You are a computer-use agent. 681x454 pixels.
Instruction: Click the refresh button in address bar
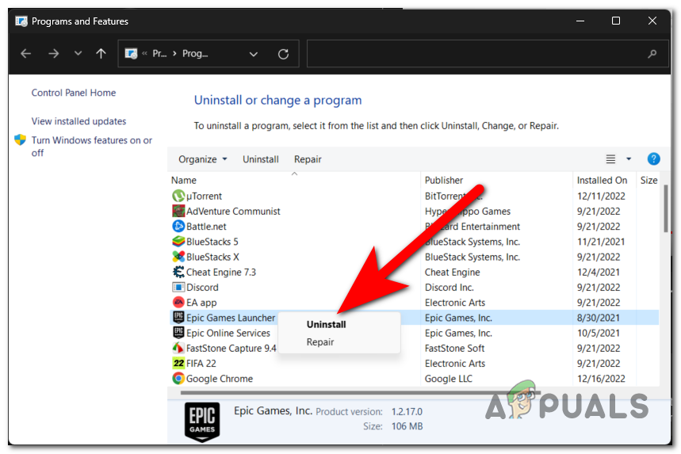coord(283,54)
